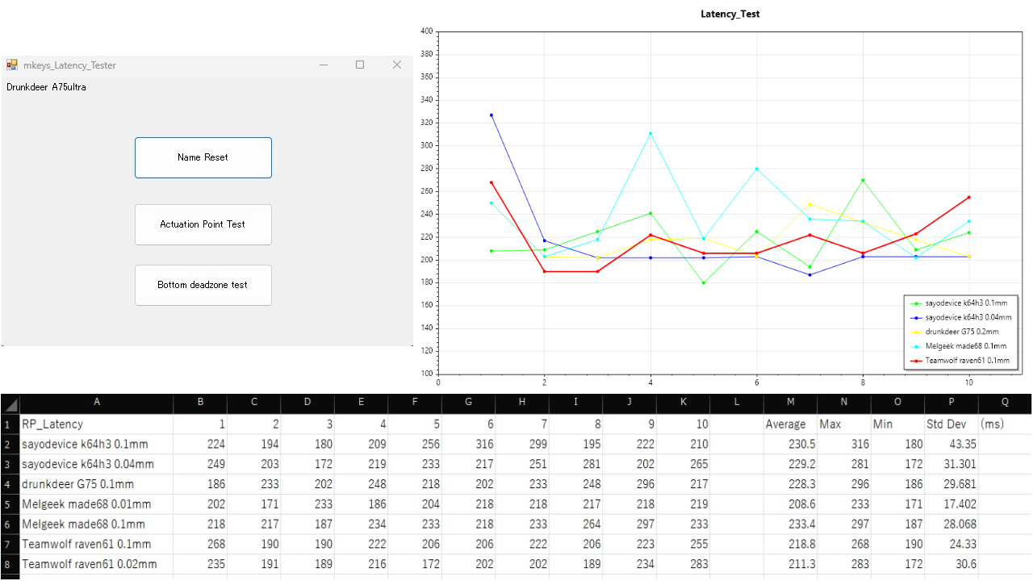Click the (ms) unit cell

click(x=1005, y=424)
